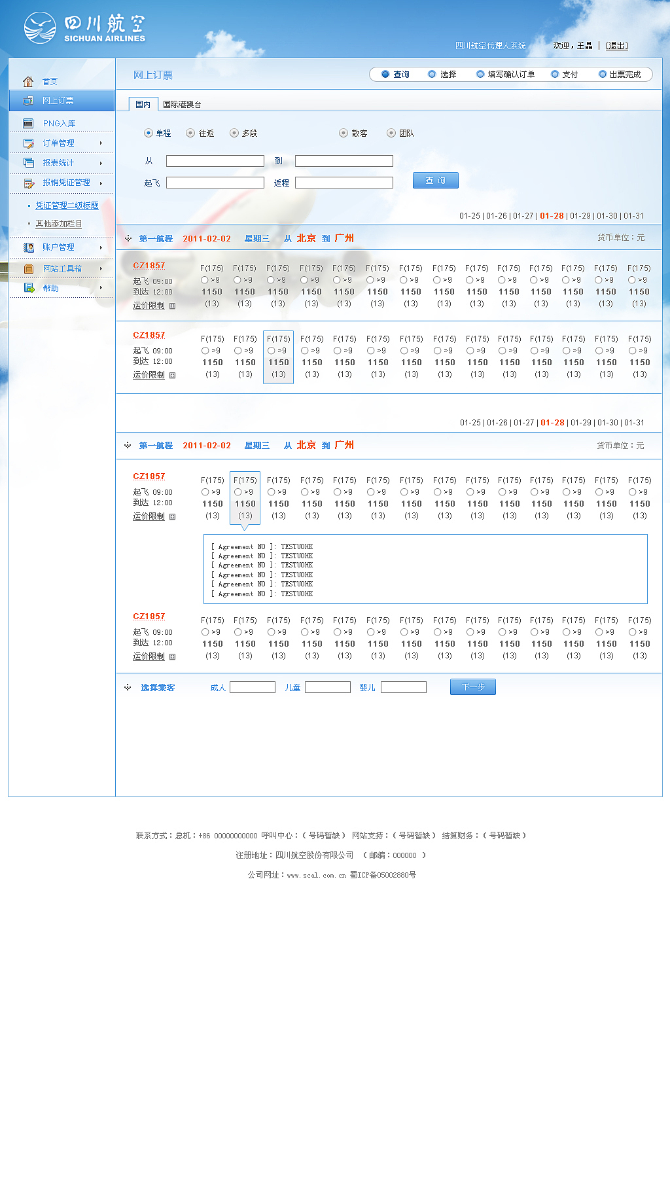Switch to the 国际港澳台 tab
Screen dimensions: 670x1178
[182, 105]
